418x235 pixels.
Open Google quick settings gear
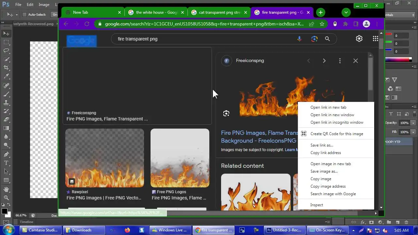click(359, 39)
